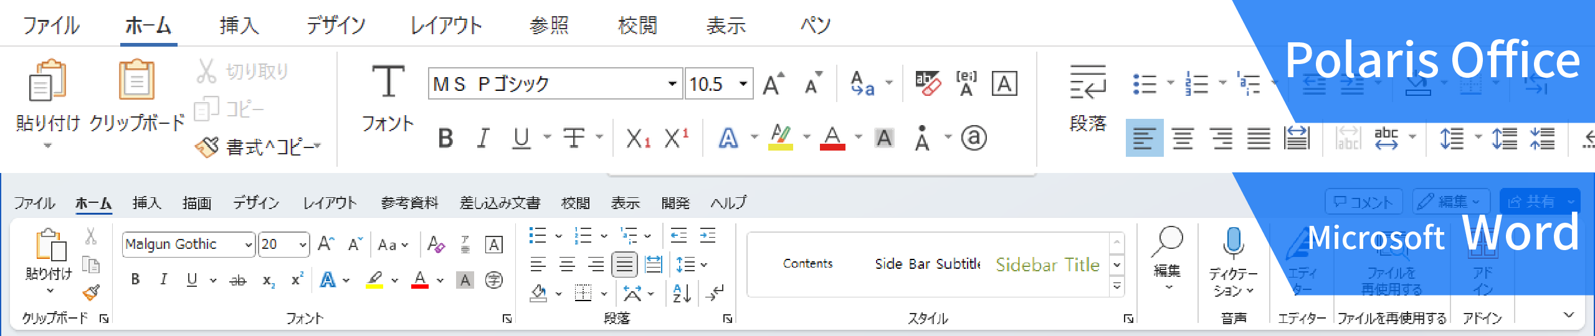
Task: Click Polaris Office character shading A icon
Action: coord(884,138)
